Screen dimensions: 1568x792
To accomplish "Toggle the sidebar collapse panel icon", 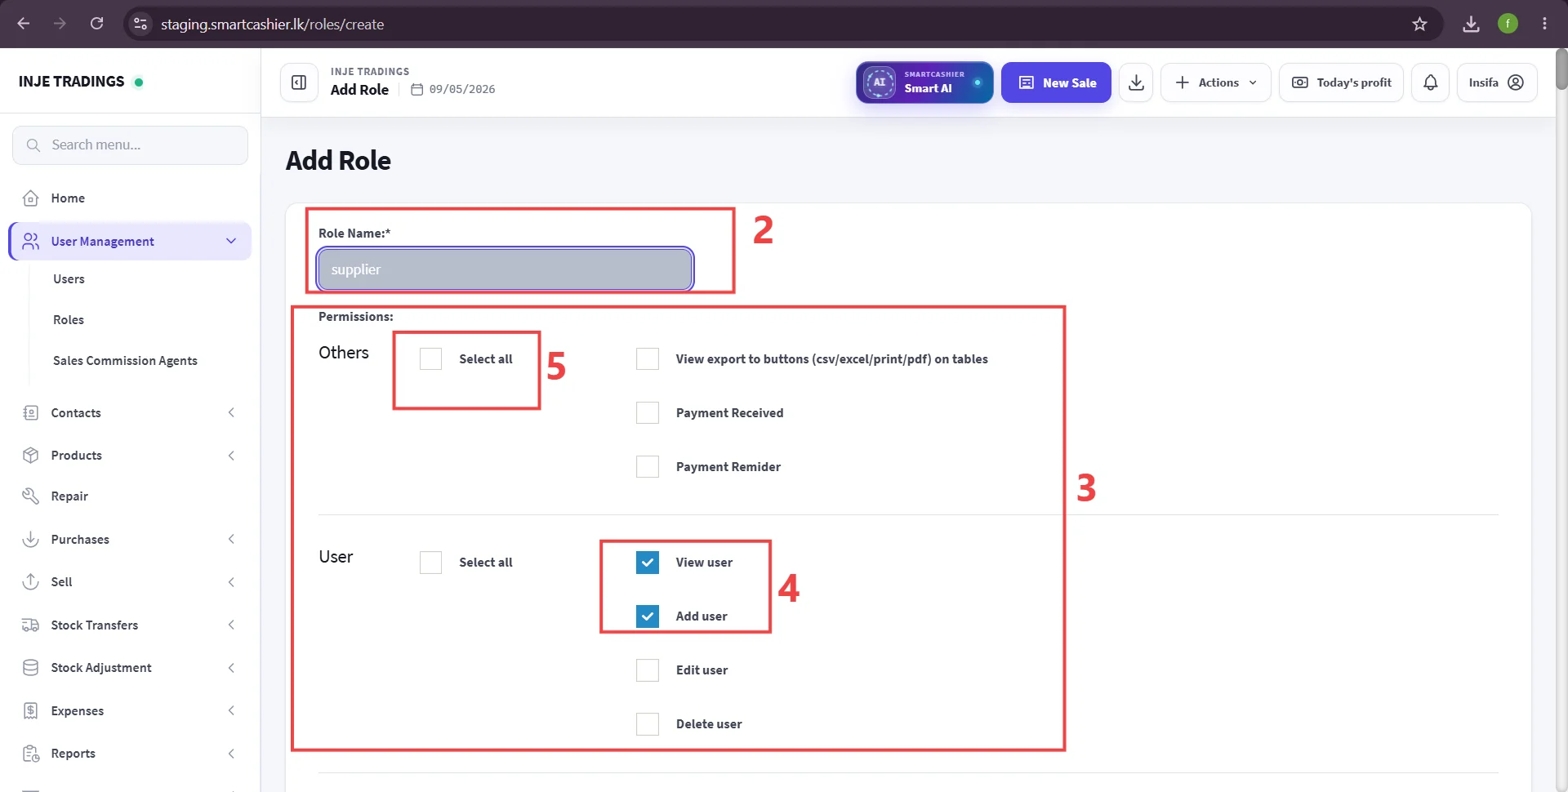I will click(299, 82).
